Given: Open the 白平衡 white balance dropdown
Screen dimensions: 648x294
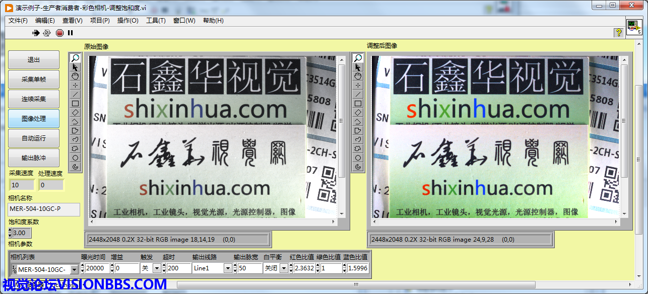Looking at the screenshot, I should pyautogui.click(x=284, y=268).
